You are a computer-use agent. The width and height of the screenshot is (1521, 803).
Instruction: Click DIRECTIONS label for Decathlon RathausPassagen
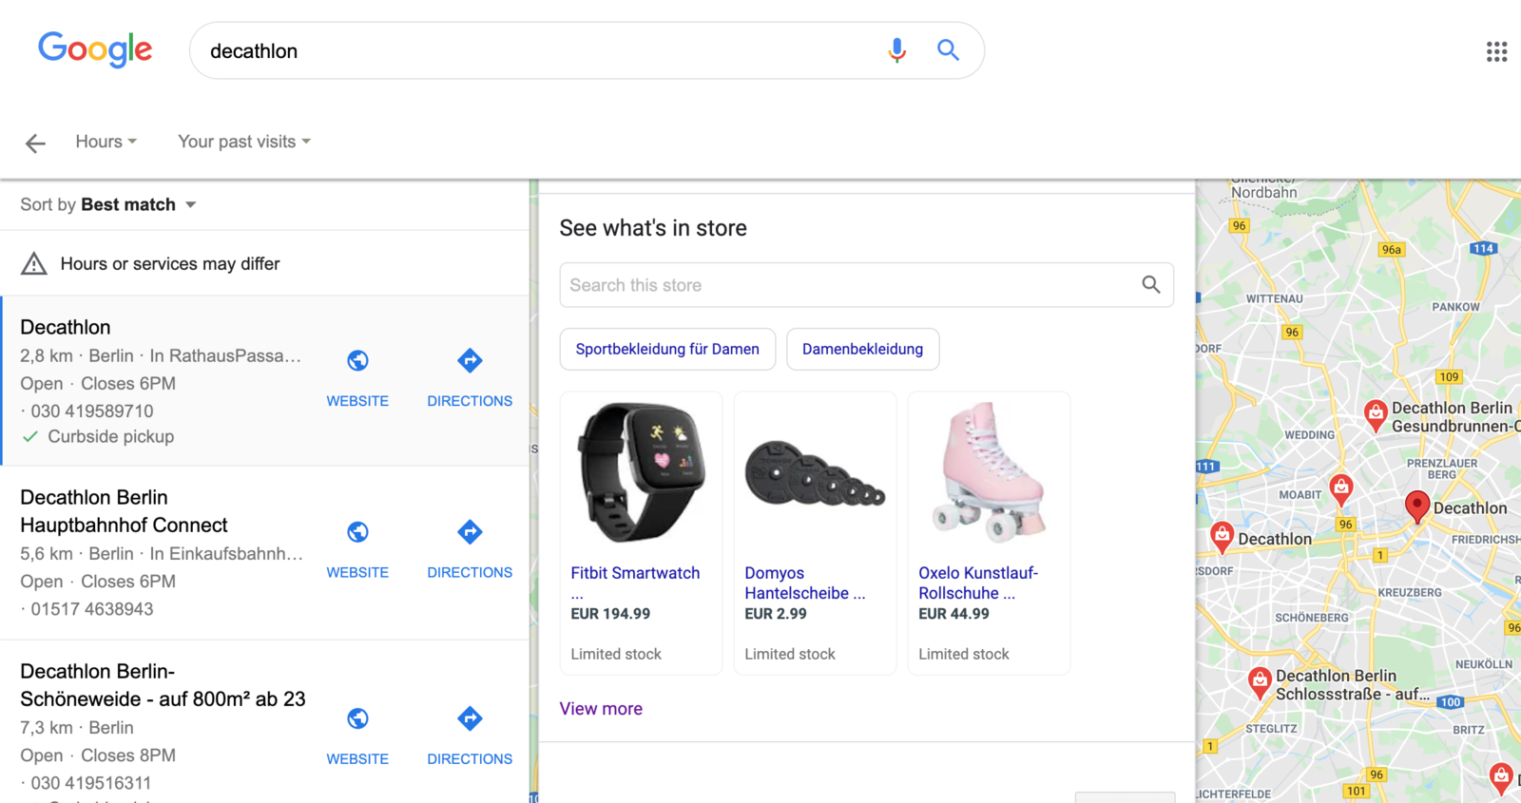coord(470,401)
